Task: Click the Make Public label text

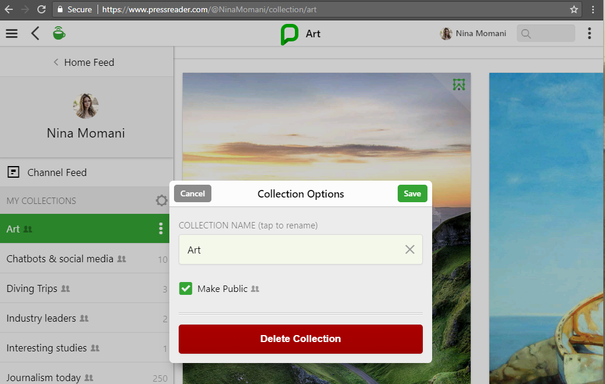Action: coord(222,289)
